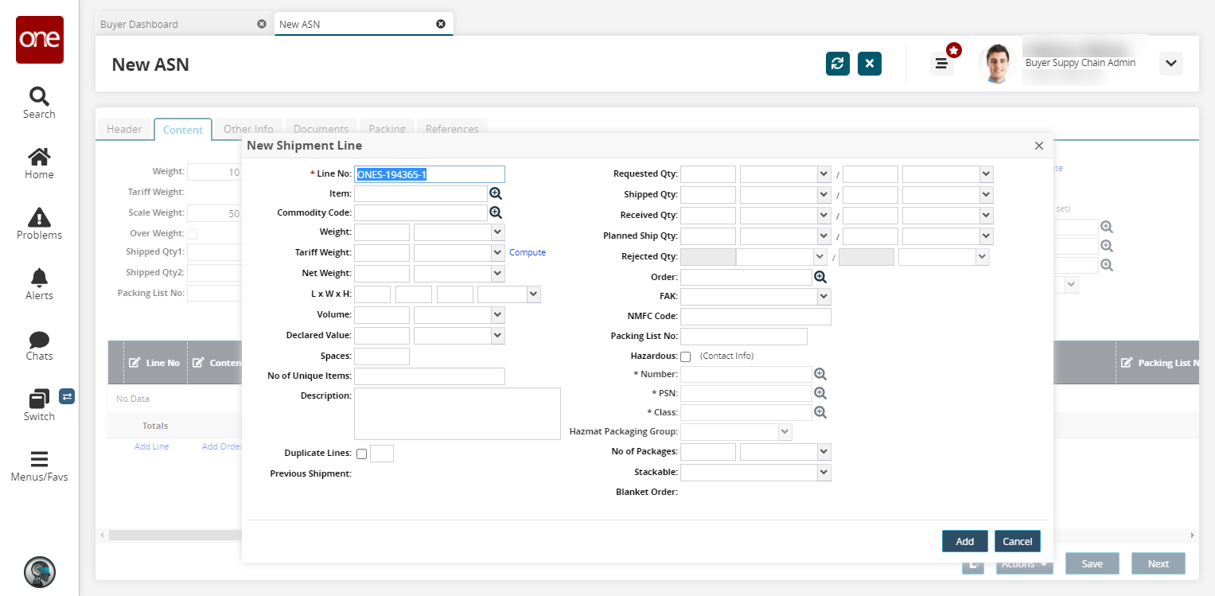Check the Duplicate Lines checkbox
Screen dimensions: 1215x596
362,454
